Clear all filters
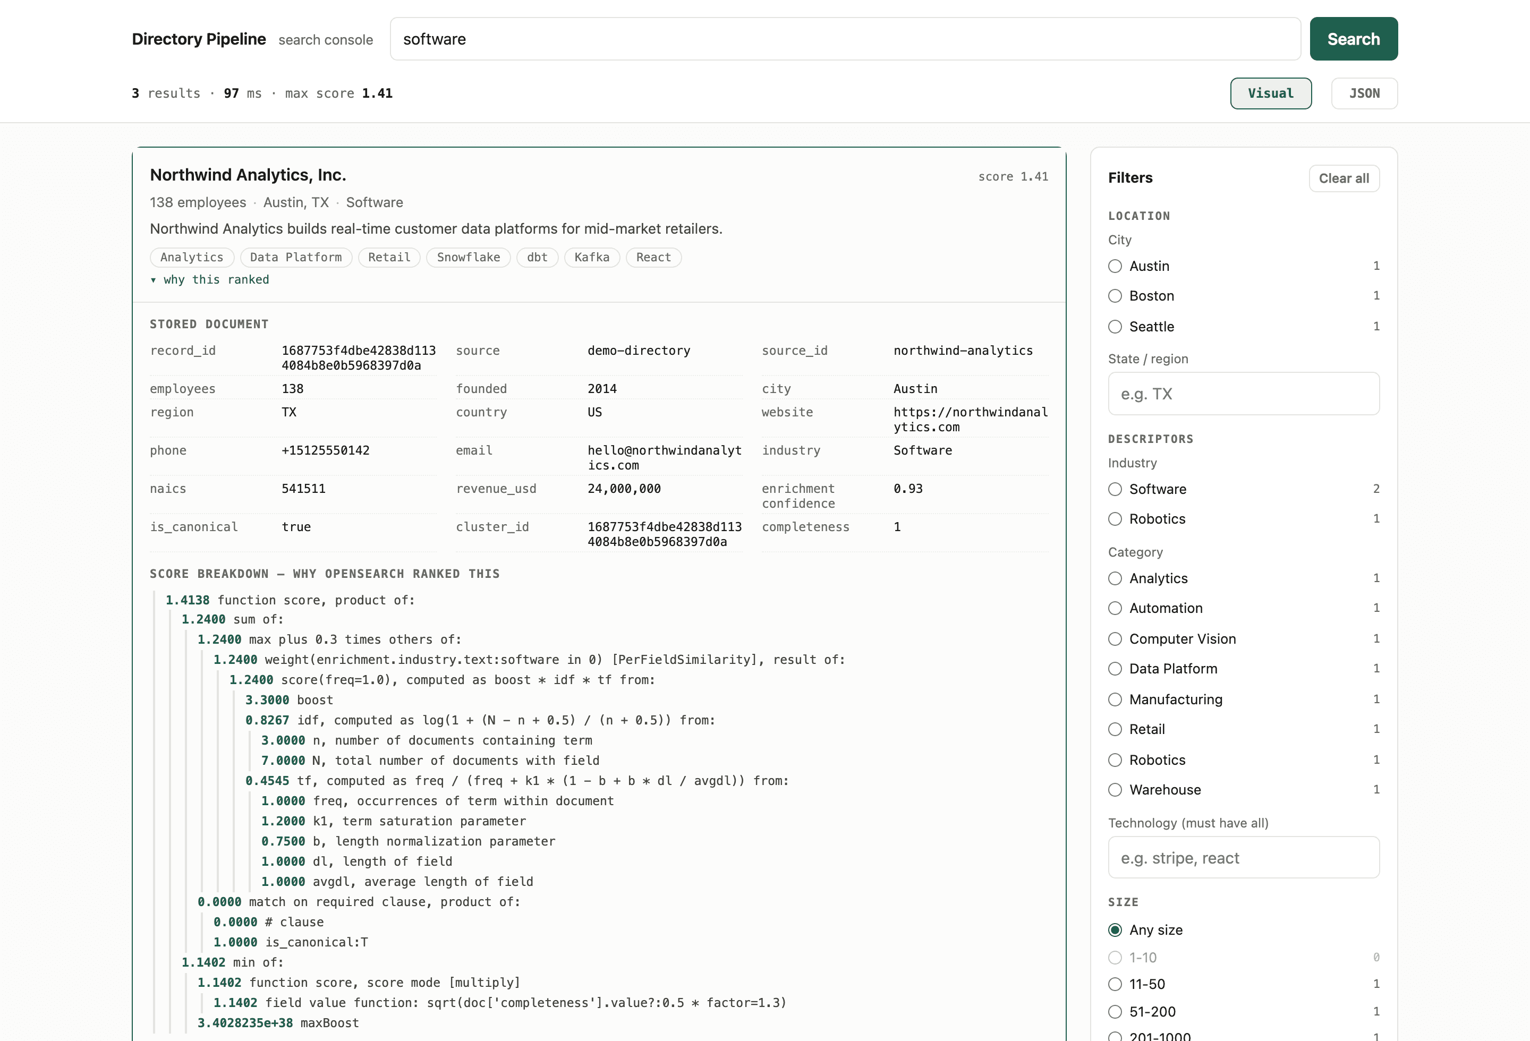Image resolution: width=1530 pixels, height=1041 pixels. (x=1344, y=178)
